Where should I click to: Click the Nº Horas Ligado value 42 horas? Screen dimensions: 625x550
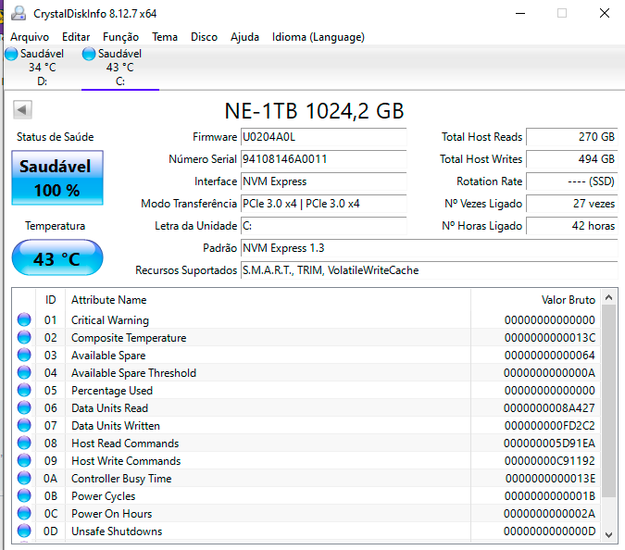[571, 226]
